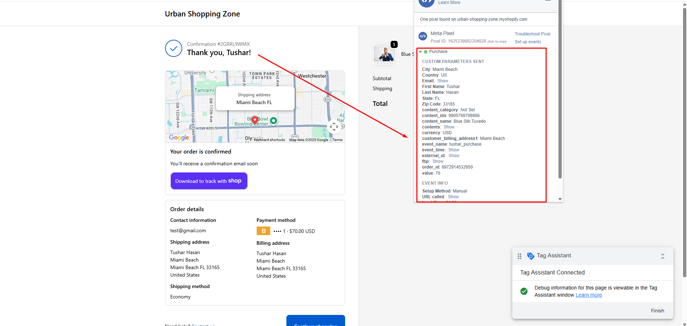Click the drag handle dots on Tag Assistant
Viewport: 687px width, 326px height.
pos(519,256)
